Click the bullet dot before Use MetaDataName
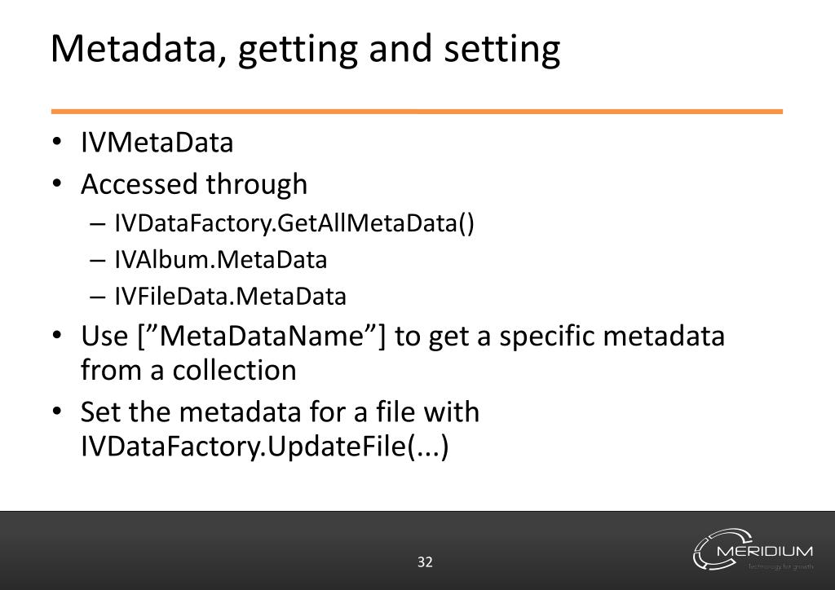Image resolution: width=835 pixels, height=590 pixels. pos(57,335)
